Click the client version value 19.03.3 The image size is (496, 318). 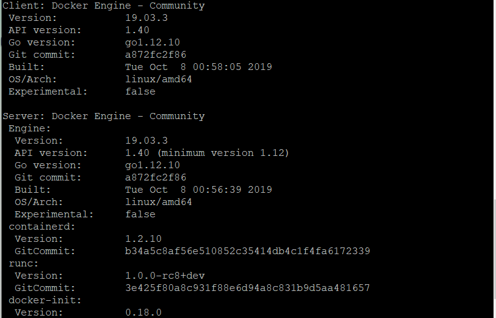pos(146,18)
